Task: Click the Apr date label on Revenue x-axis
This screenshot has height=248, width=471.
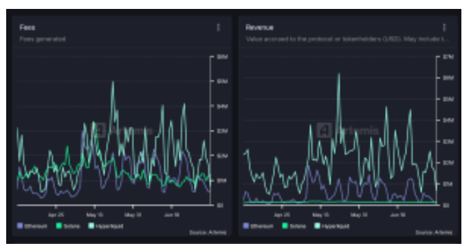Action: click(282, 214)
